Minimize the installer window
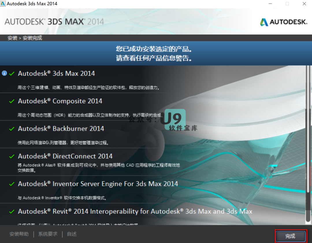The height and width of the screenshot is (243, 312). pyautogui.click(x=270, y=4)
